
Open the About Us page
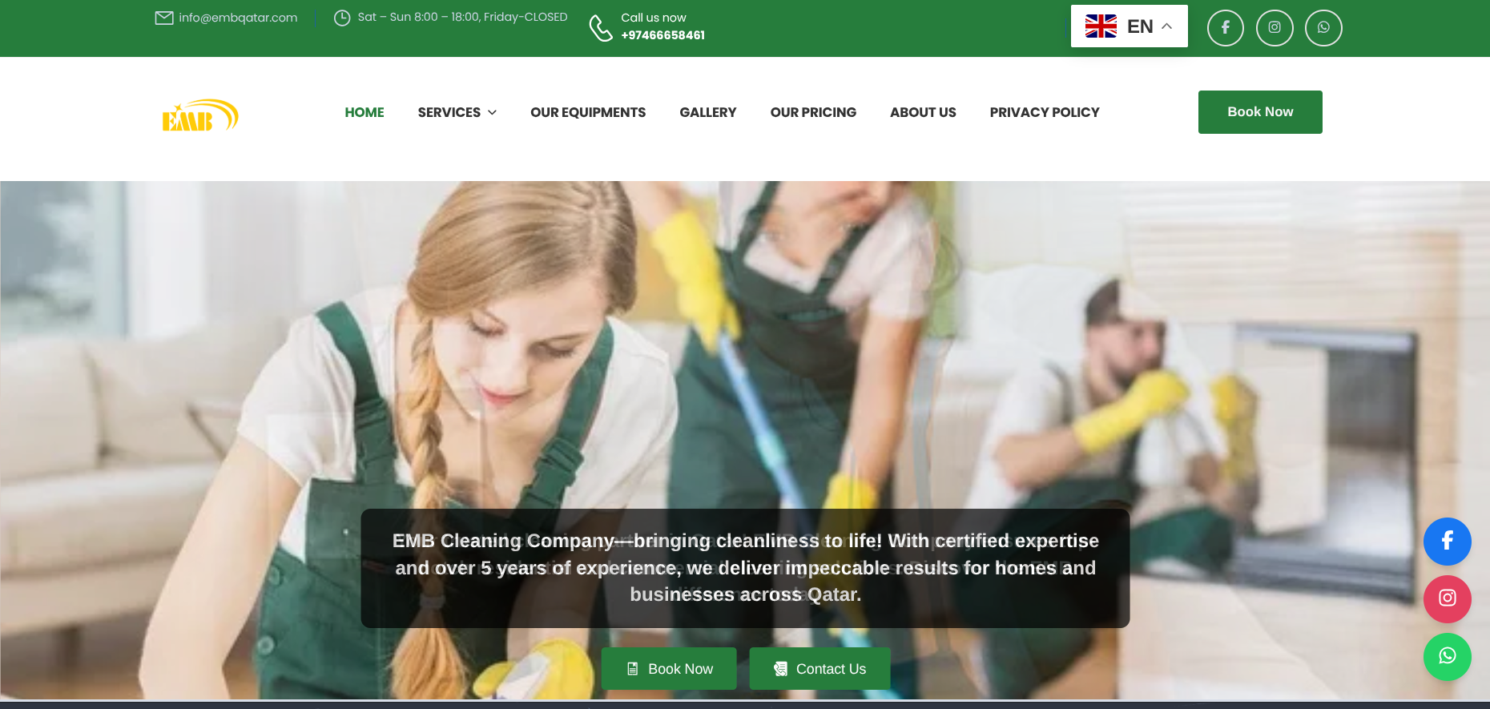[923, 112]
